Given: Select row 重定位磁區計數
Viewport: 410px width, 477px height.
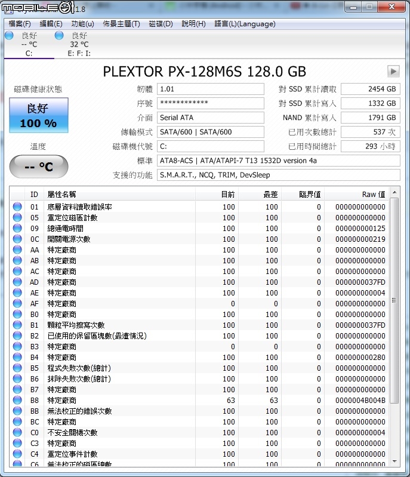Looking at the screenshot, I should (199, 217).
